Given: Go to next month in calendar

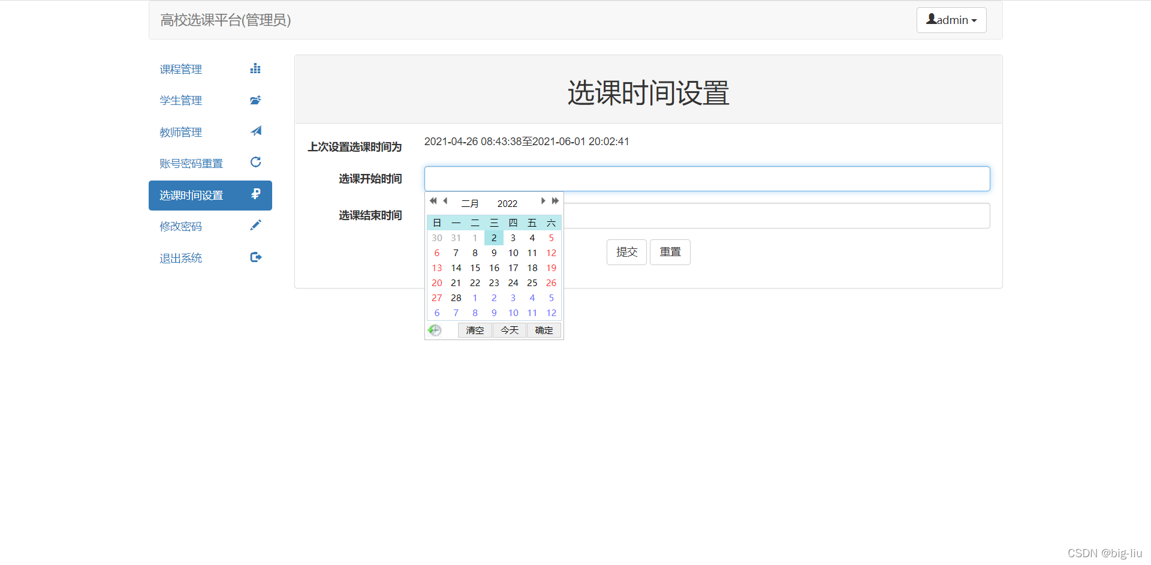Looking at the screenshot, I should [543, 201].
